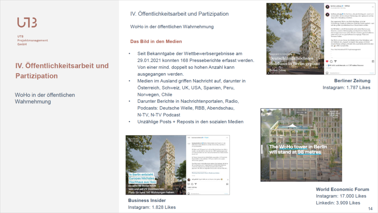The height and width of the screenshot is (213, 378).
Task: Click the comment bubble icon in the Berliner Zeitung post
Action: tap(331, 61)
